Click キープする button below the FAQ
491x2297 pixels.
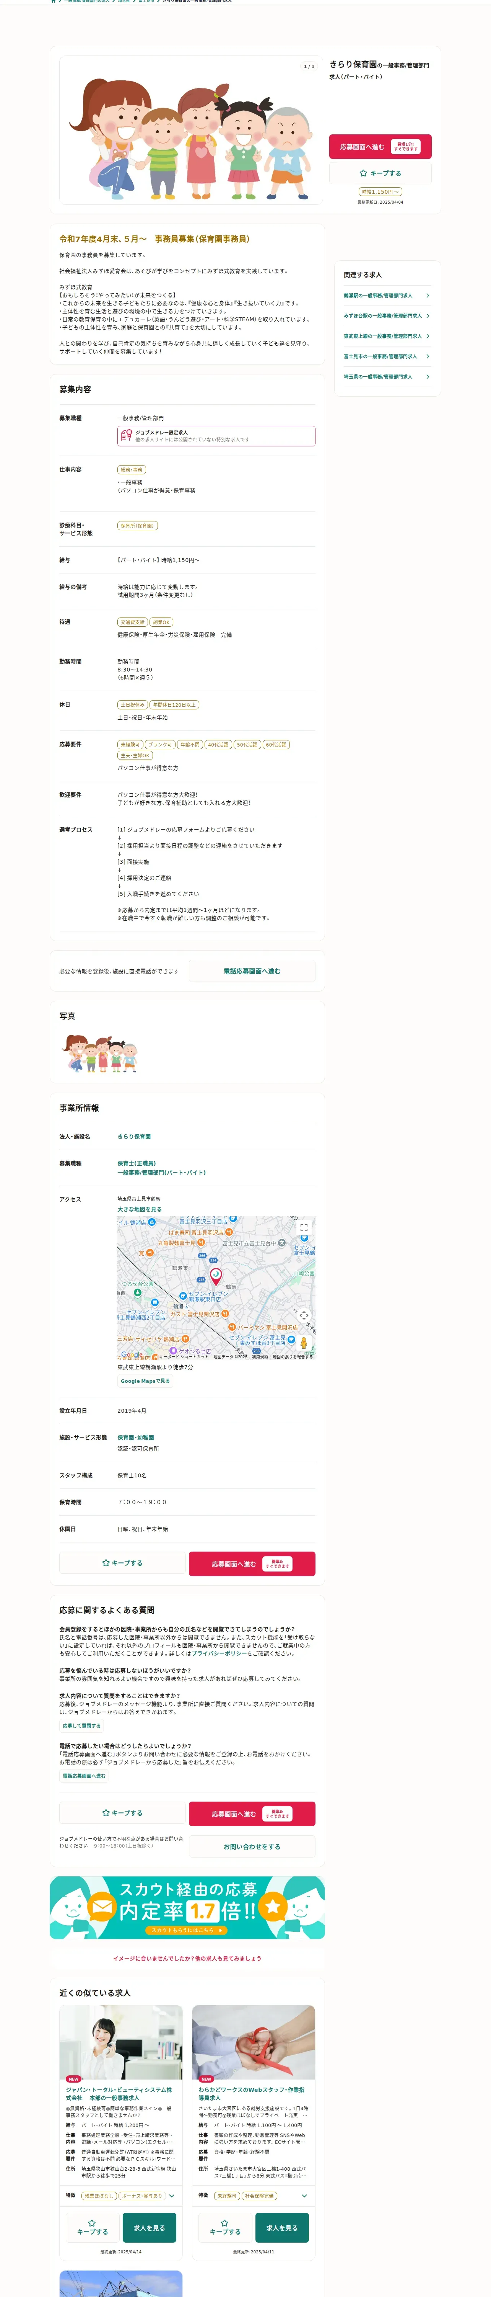coord(123,1813)
